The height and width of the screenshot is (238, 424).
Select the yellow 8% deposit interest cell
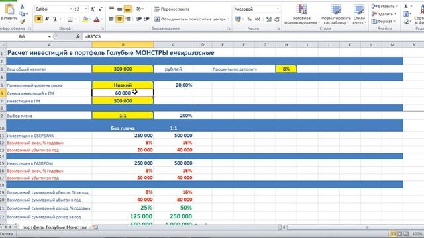(286, 69)
